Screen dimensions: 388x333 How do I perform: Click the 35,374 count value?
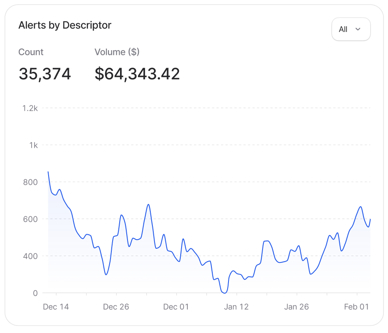click(45, 74)
